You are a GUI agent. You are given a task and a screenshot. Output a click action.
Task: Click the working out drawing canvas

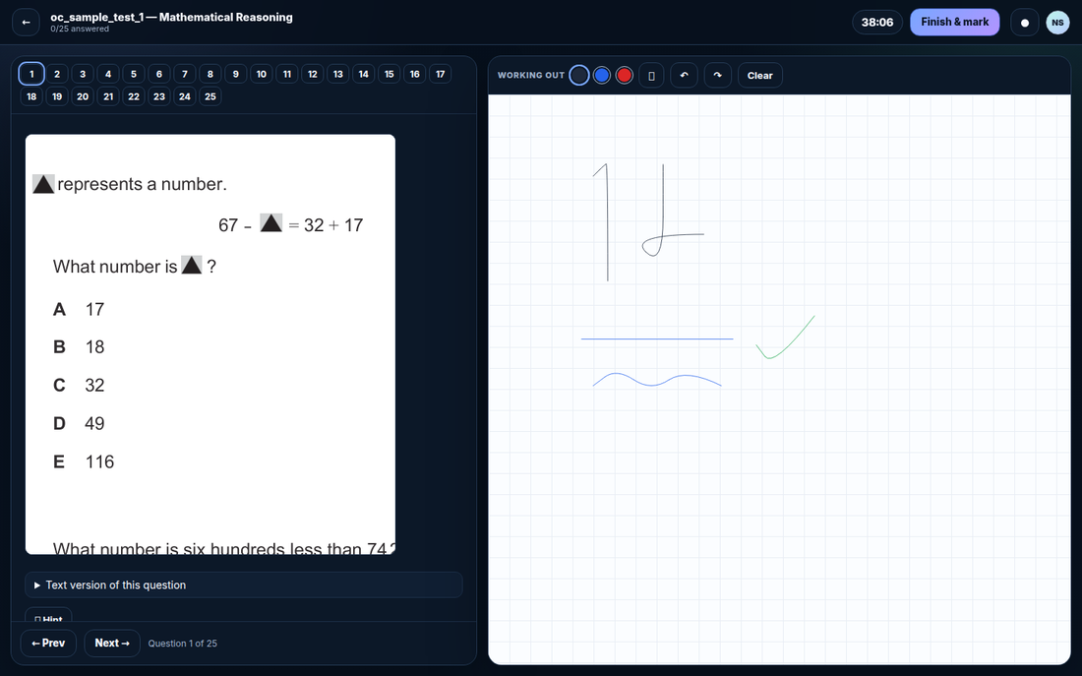click(779, 379)
